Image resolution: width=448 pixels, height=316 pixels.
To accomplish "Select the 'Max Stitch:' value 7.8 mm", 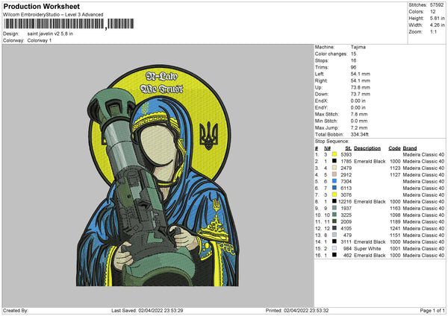I will pyautogui.click(x=359, y=114).
